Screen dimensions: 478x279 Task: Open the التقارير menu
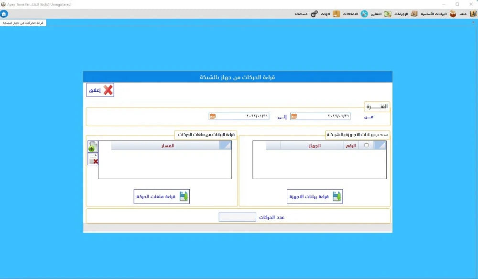371,14
